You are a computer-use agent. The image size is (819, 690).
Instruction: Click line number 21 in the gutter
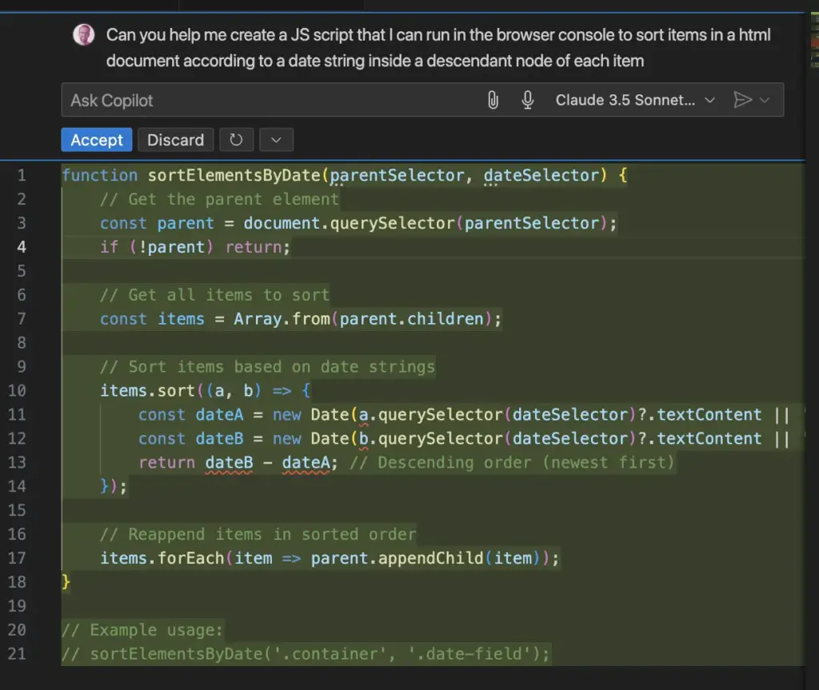coord(17,653)
